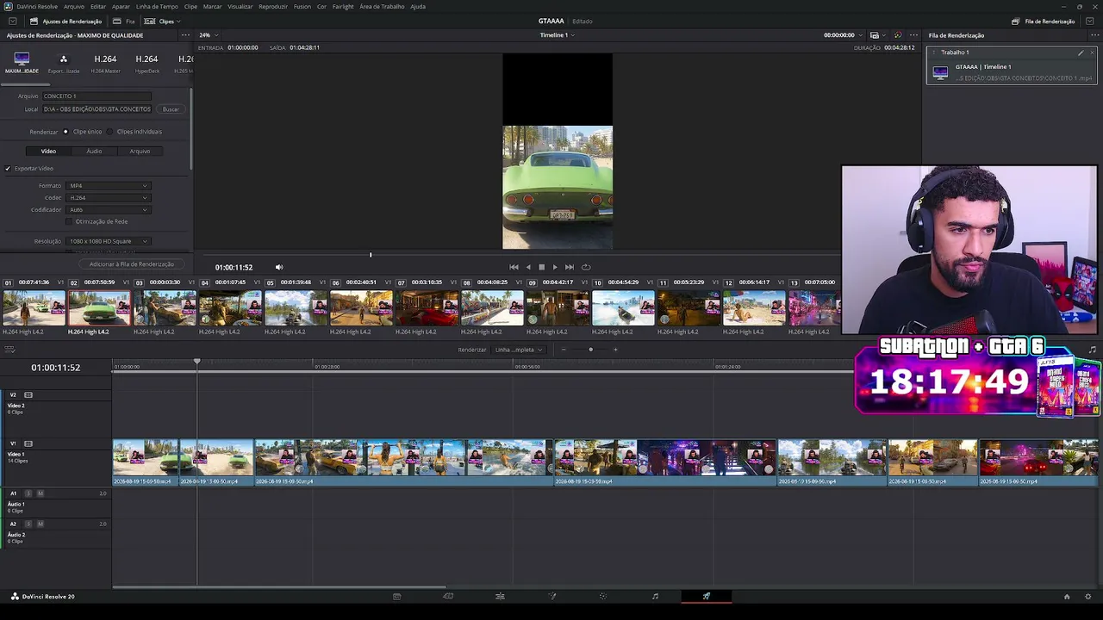The height and width of the screenshot is (620, 1103).
Task: Toggle the bypass color grades icon
Action: [x=897, y=35]
